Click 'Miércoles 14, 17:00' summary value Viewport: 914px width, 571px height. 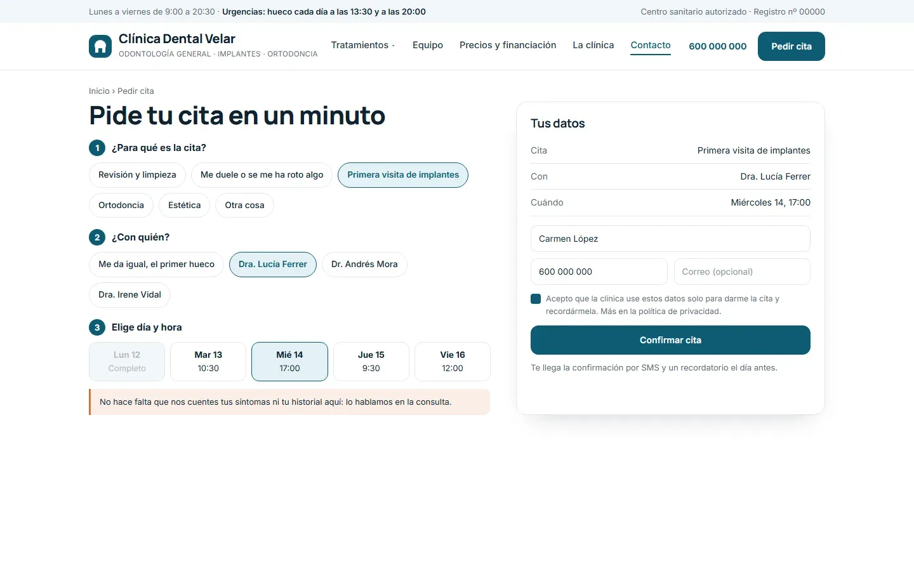pyautogui.click(x=771, y=202)
